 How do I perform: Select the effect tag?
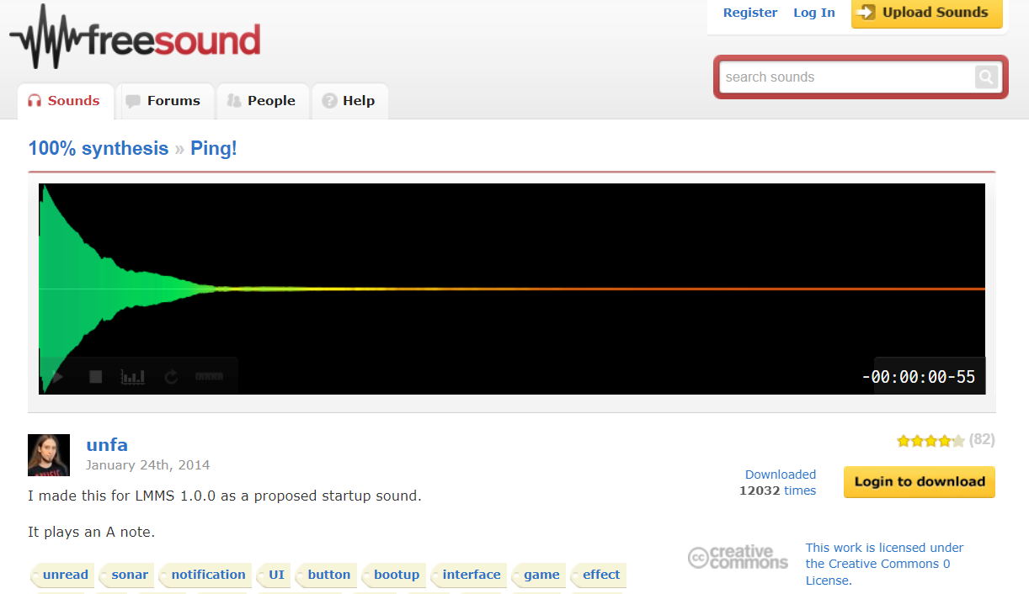coord(600,575)
